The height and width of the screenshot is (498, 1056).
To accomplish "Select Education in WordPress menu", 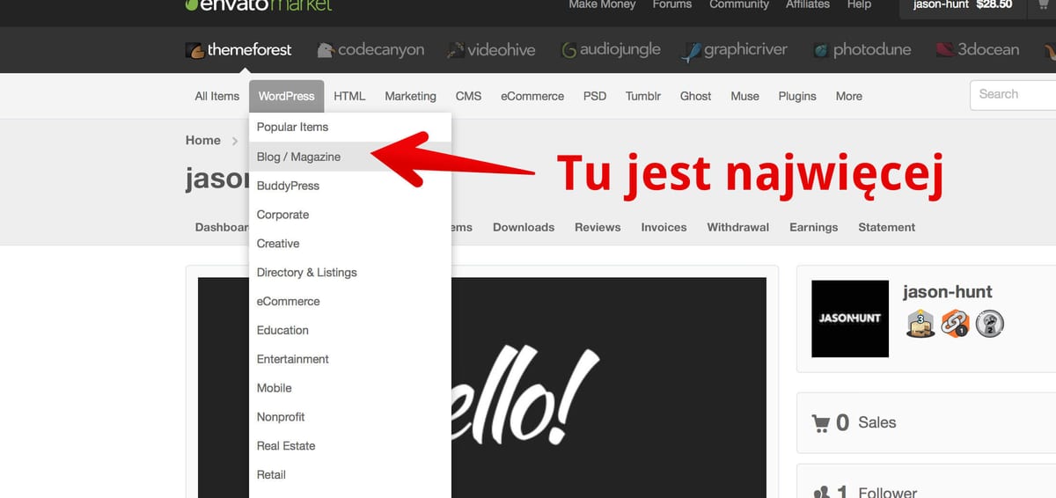I will coord(350,330).
